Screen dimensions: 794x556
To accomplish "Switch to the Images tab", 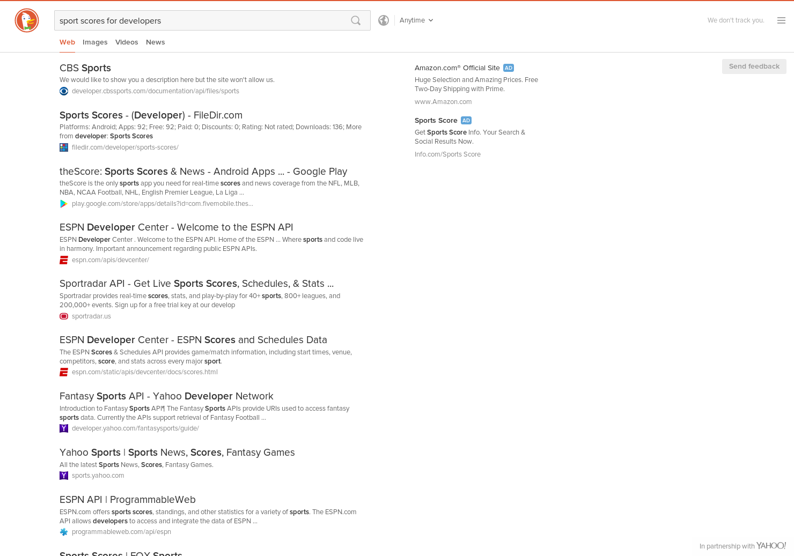I will coord(95,42).
